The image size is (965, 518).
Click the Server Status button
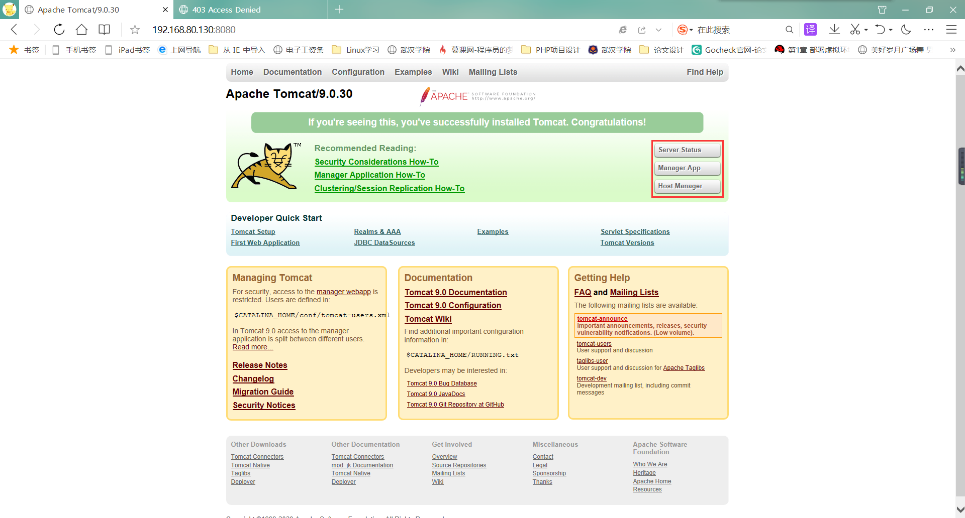[x=688, y=150]
